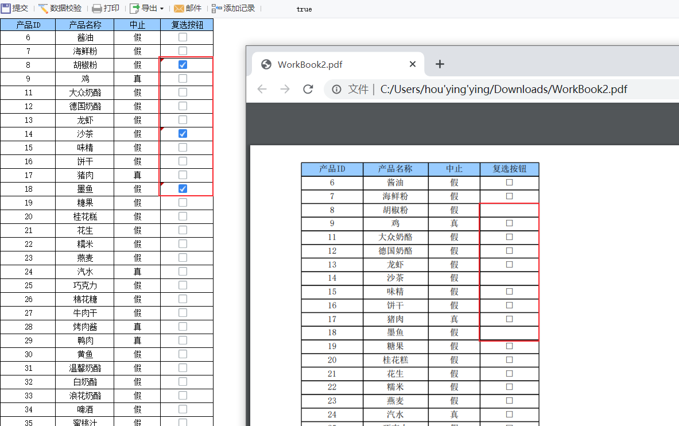The height and width of the screenshot is (426, 679).
Task: Run 数据校验 data validation
Action: click(60, 8)
